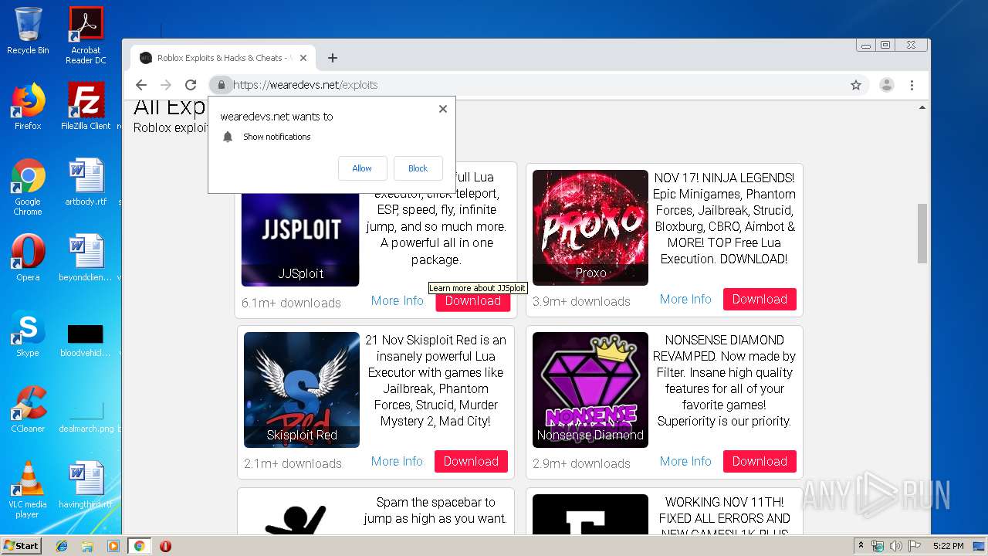Click the 3.9m+ downloads text

581,301
